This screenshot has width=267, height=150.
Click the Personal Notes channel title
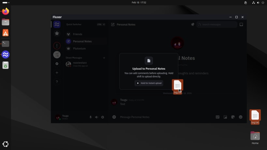[126, 24]
